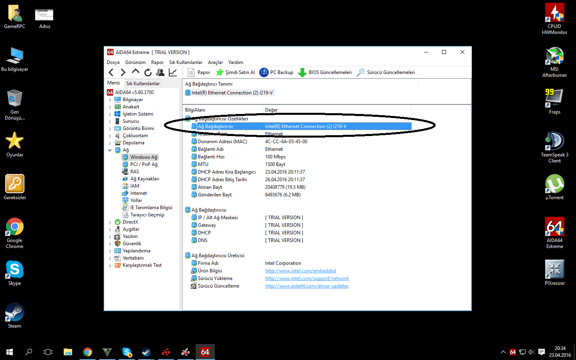Expand the Sunucu tree node
576x360 pixels.
click(110, 121)
